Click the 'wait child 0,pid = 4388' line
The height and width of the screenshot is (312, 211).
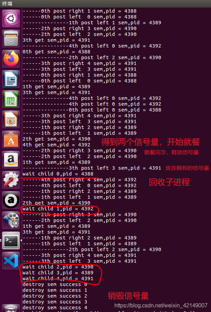(x=58, y=174)
